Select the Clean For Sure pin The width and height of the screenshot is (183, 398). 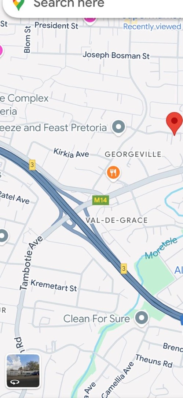point(141,318)
